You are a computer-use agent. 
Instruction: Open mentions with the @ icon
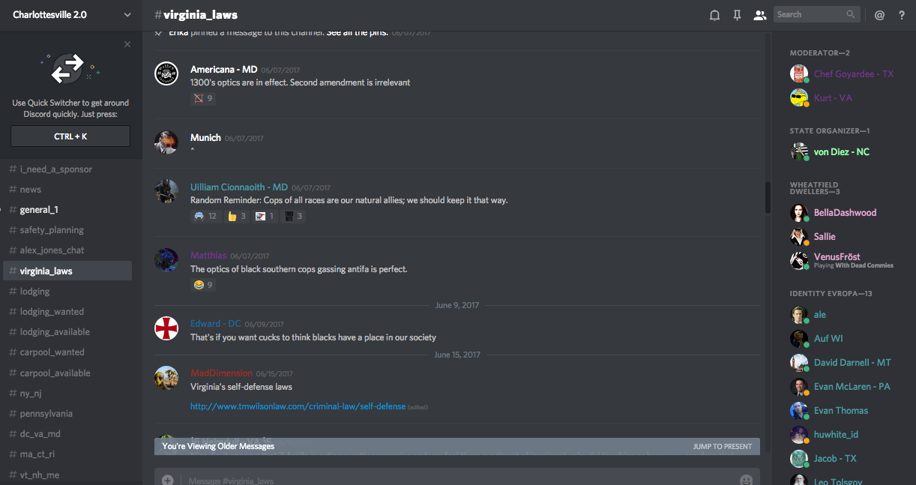point(880,15)
